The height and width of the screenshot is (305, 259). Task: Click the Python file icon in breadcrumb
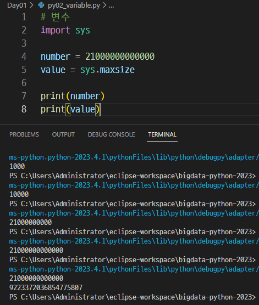tap(41, 5)
